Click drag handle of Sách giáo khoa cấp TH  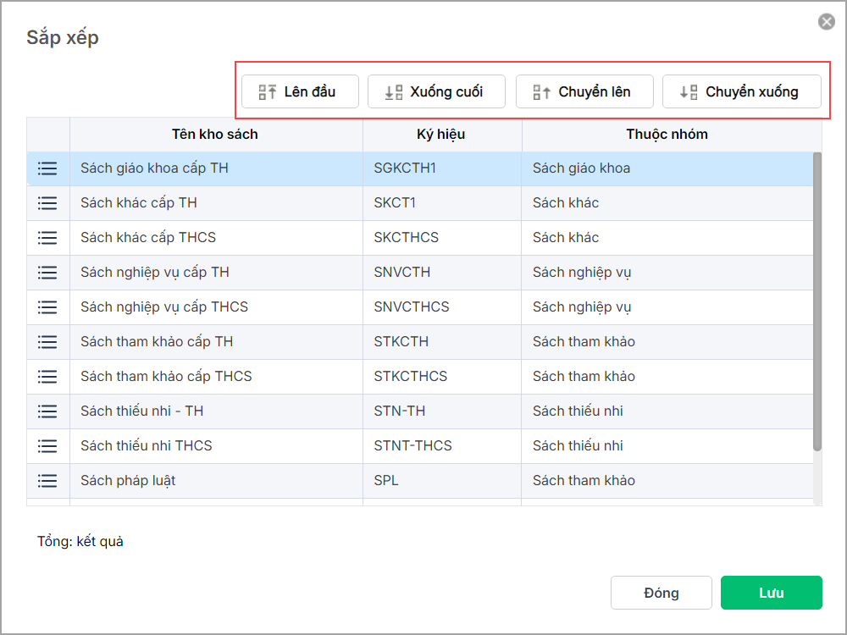tap(47, 168)
